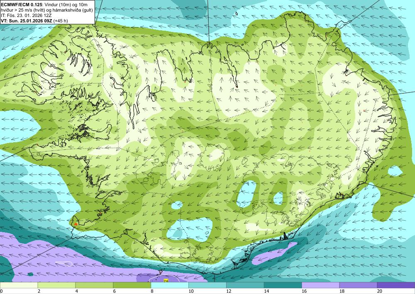Viewport: 415px width, 294px height.
Task: Click the medium green 4–6 m/s legend swatch
Action: point(94,285)
